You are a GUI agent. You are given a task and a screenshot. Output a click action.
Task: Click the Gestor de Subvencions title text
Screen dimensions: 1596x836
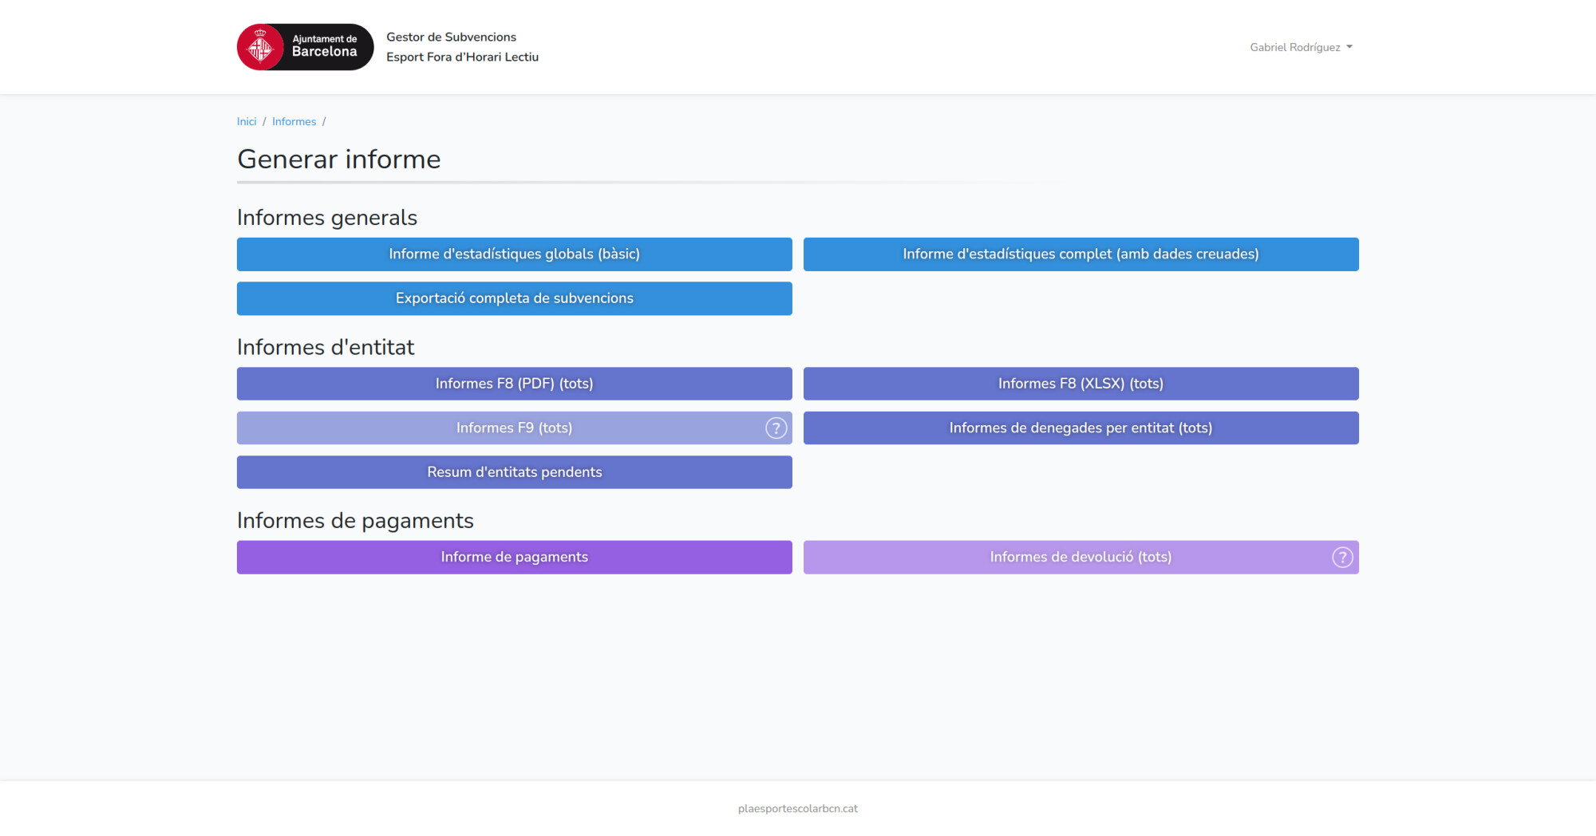pyautogui.click(x=451, y=37)
